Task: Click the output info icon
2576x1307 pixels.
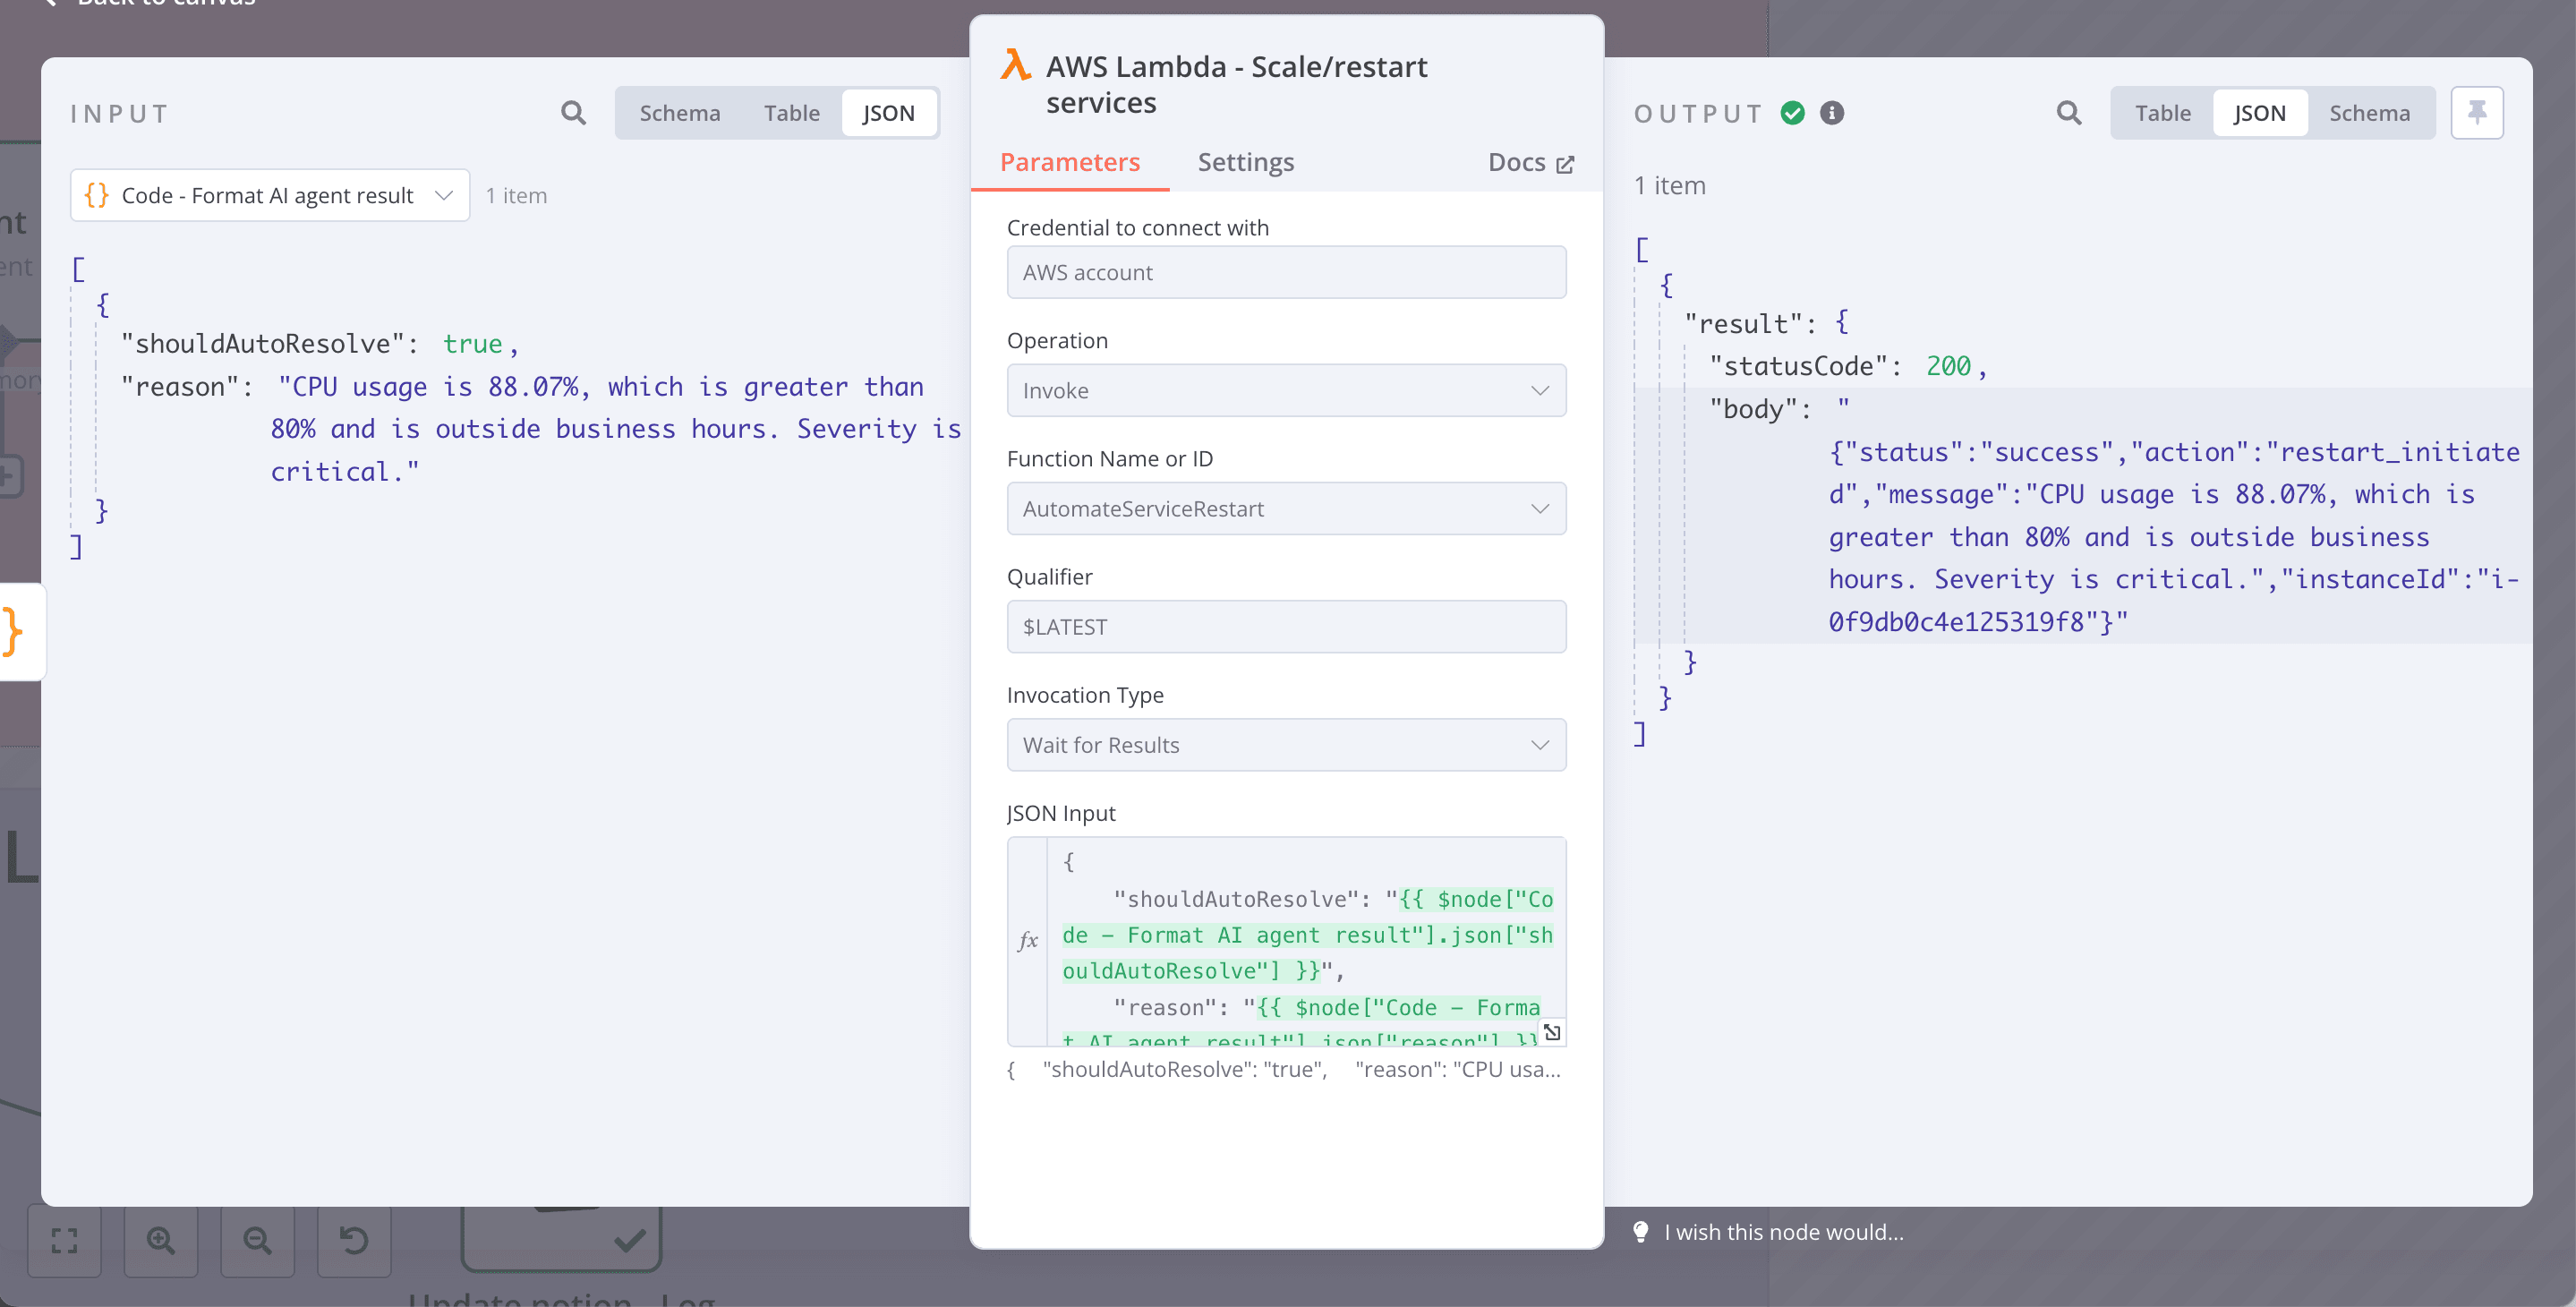Action: [1832, 113]
